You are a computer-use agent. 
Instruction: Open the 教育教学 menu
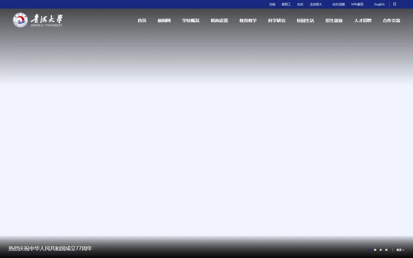248,21
